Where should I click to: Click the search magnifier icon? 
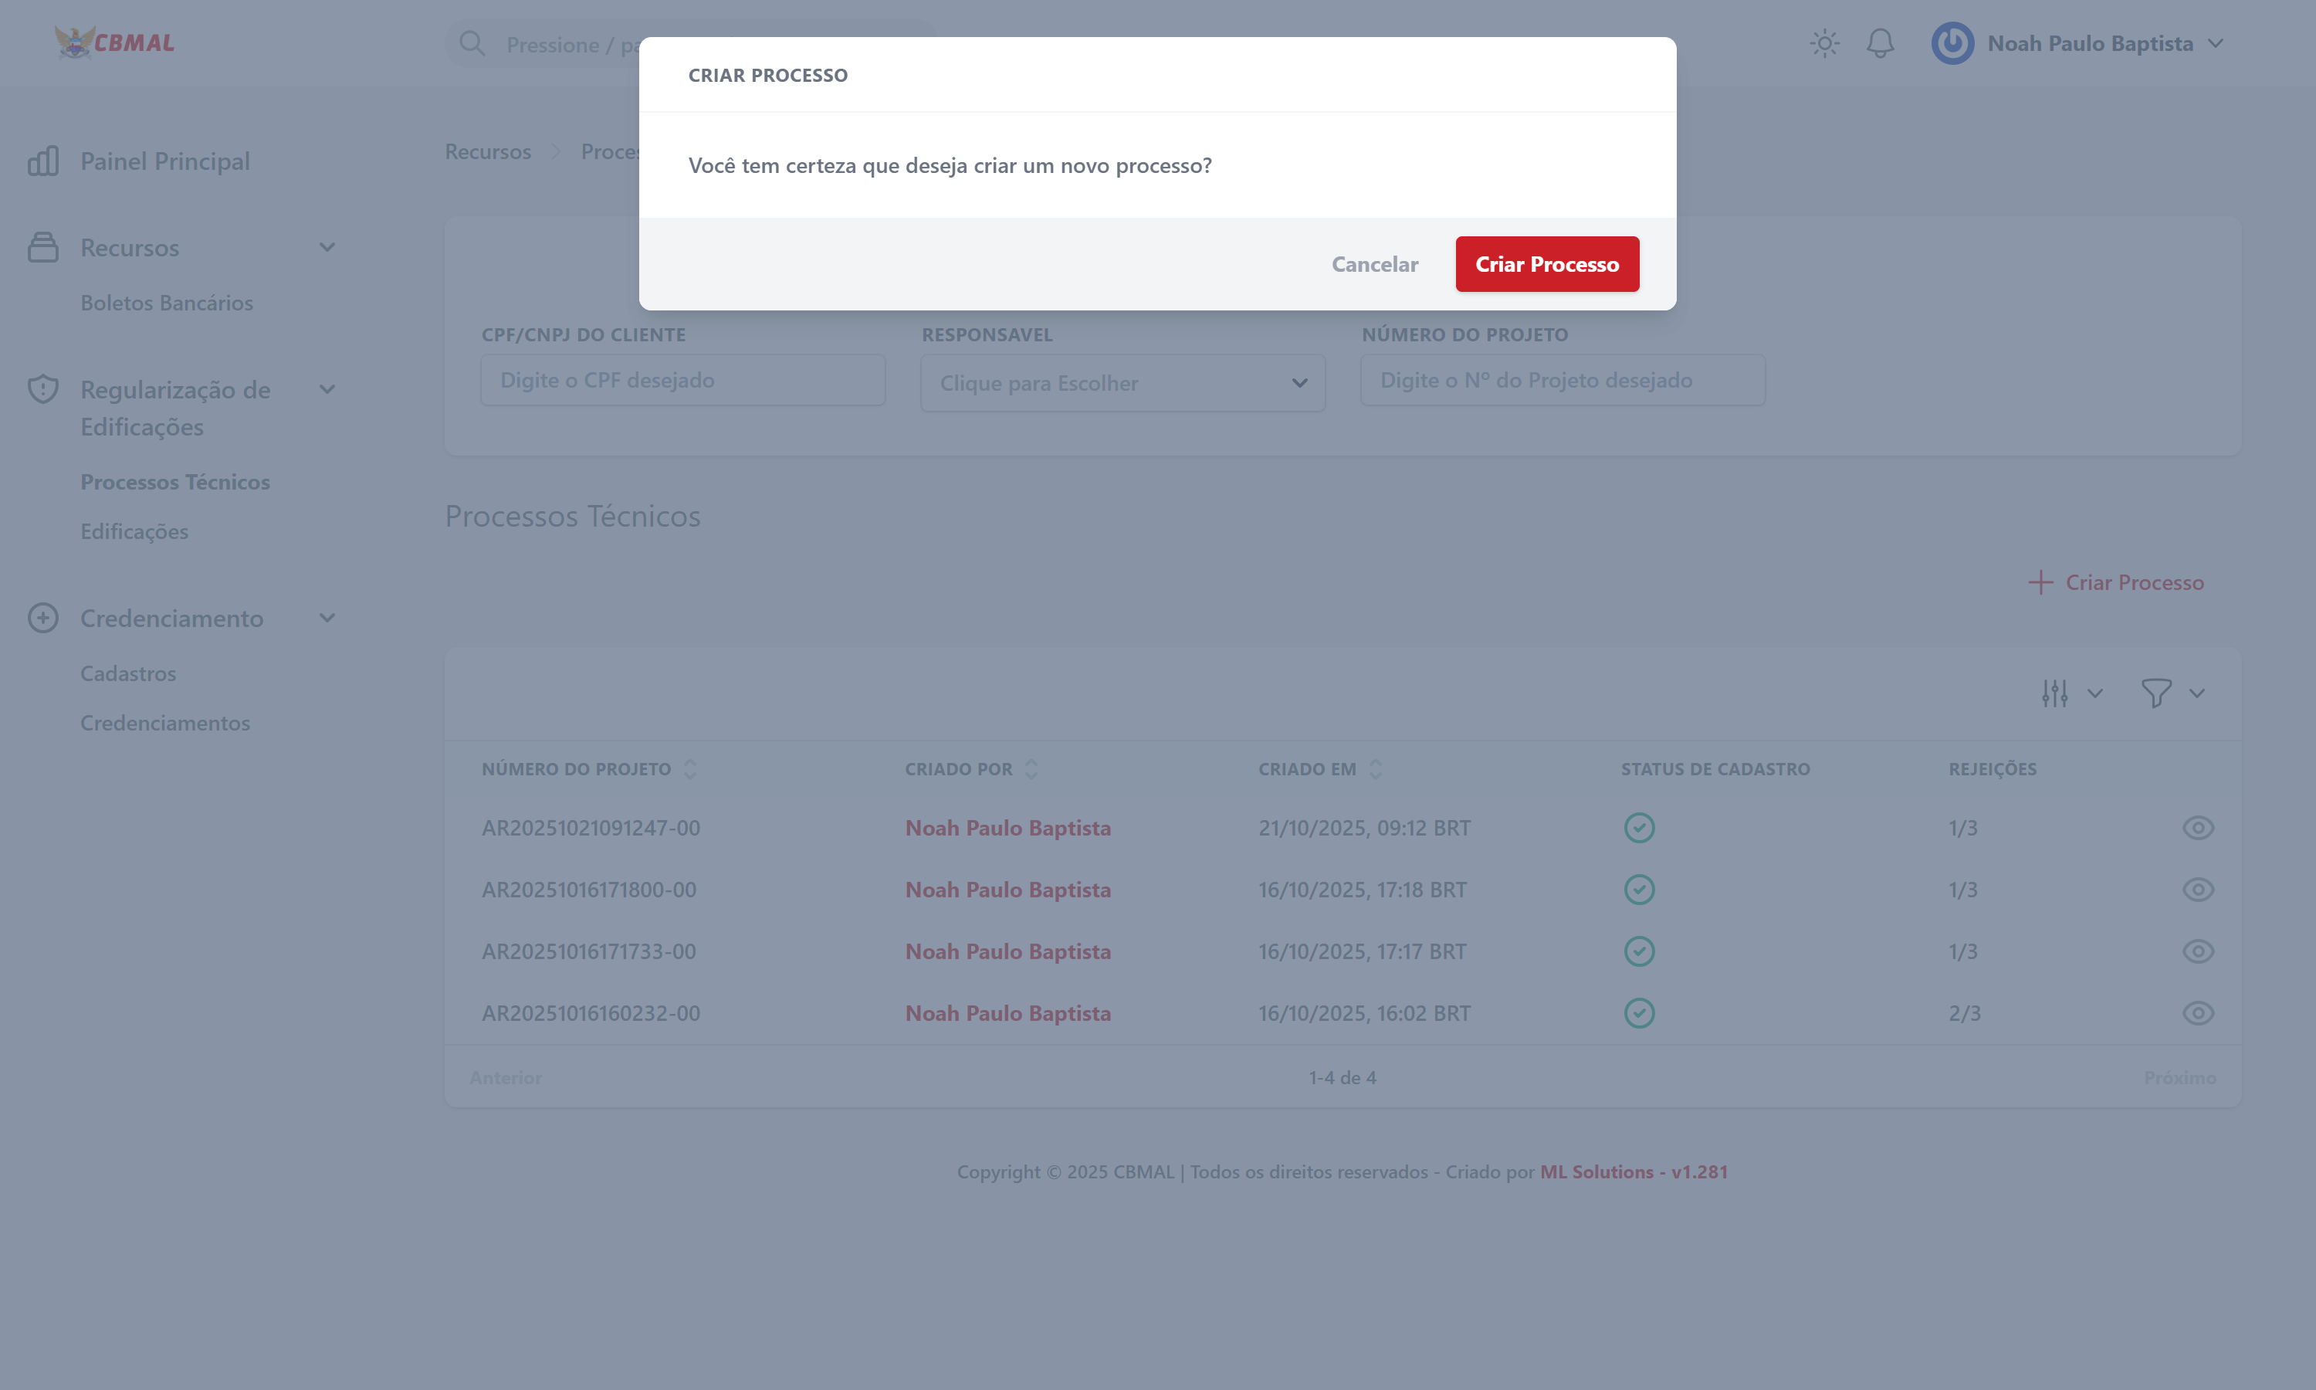(472, 44)
